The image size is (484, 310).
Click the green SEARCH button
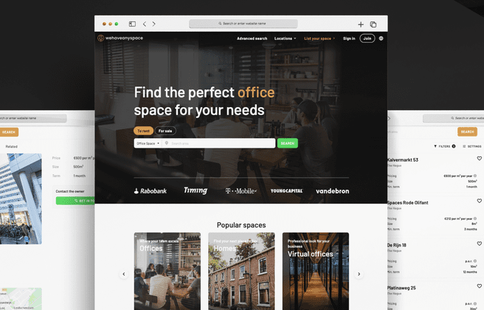288,143
